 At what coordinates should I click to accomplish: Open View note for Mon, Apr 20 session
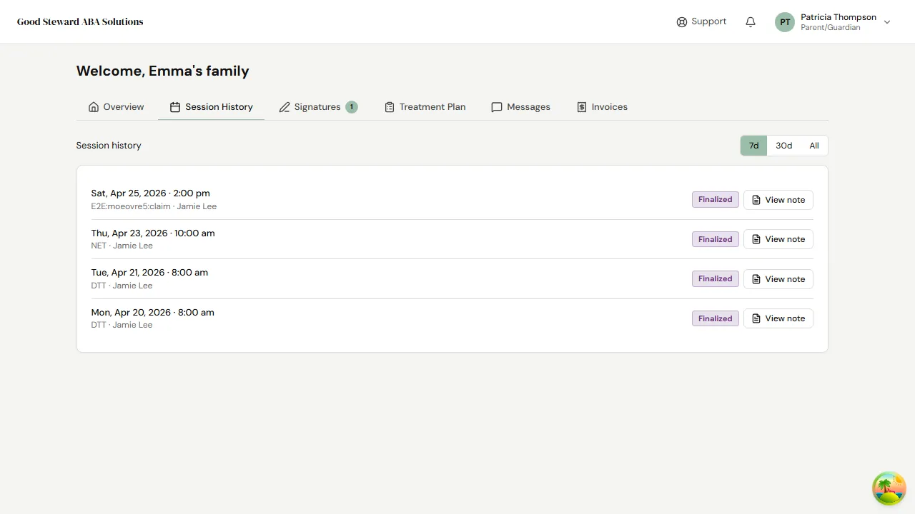coord(778,318)
